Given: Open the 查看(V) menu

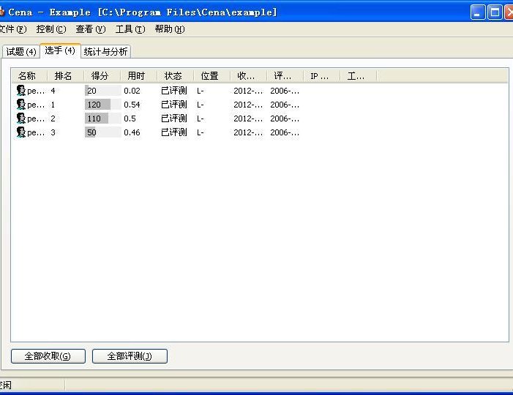Looking at the screenshot, I should pyautogui.click(x=91, y=29).
